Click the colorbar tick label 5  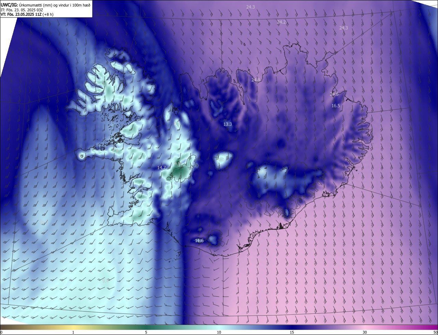pyautogui.click(x=146, y=332)
